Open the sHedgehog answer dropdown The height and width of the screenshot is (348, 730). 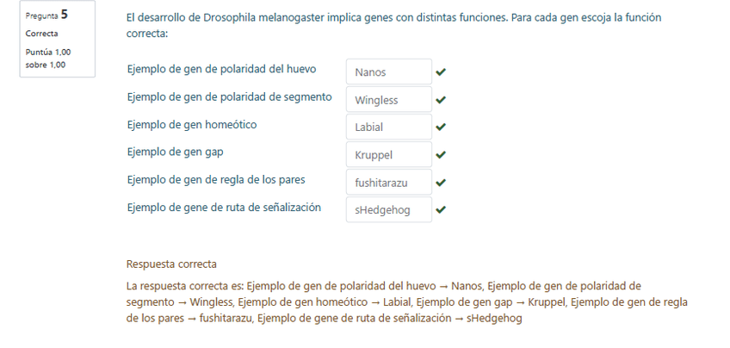388,209
